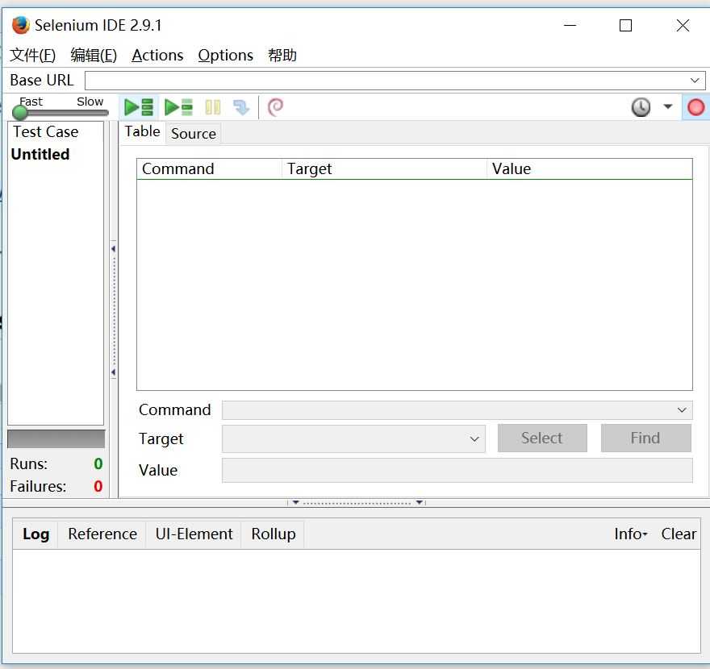This screenshot has width=710, height=669.
Task: Click the Test Case list header
Action: pyautogui.click(x=55, y=131)
